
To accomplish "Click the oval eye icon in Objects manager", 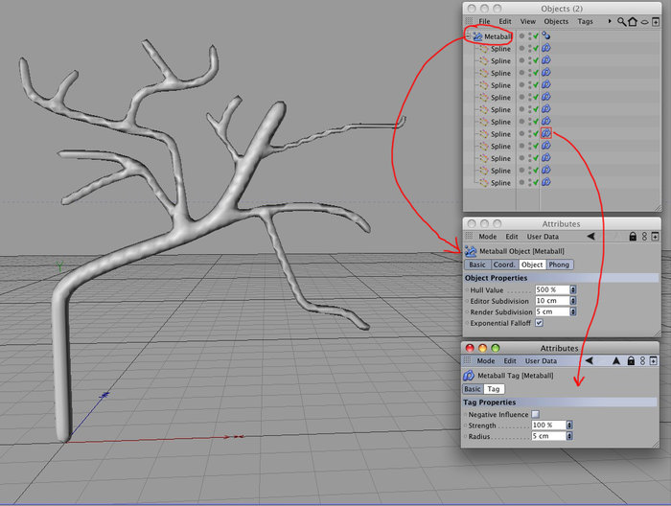I will click(644, 22).
